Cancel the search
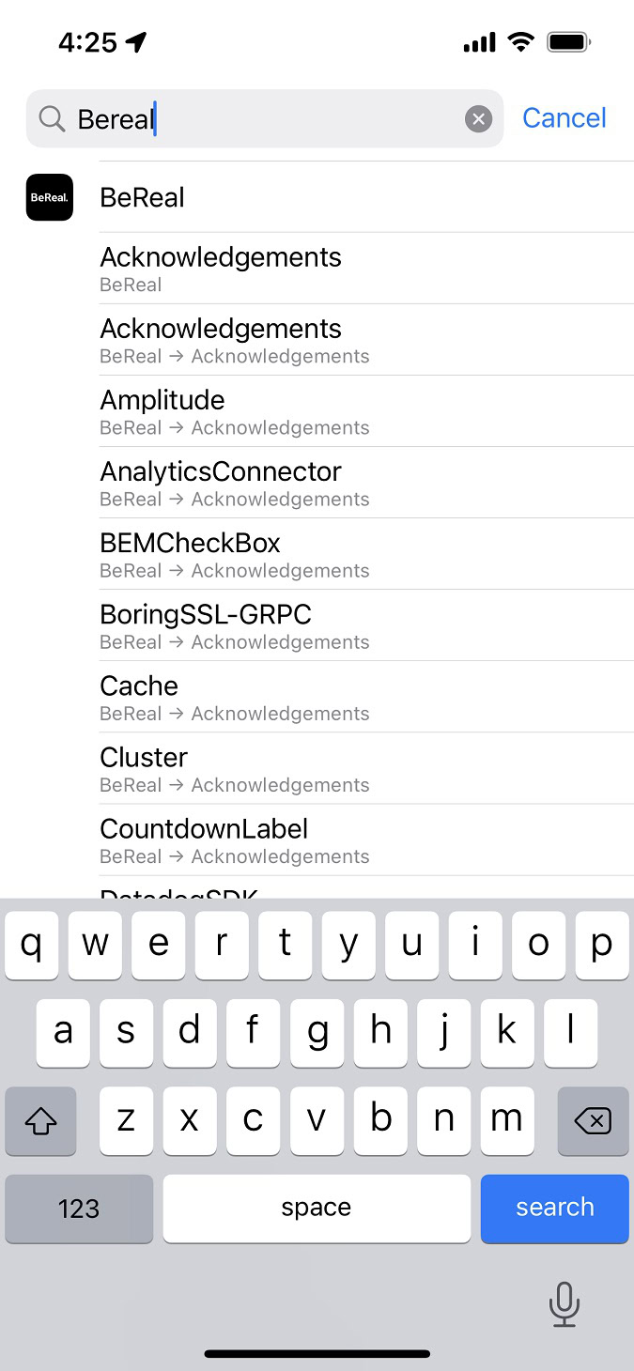 (x=564, y=118)
